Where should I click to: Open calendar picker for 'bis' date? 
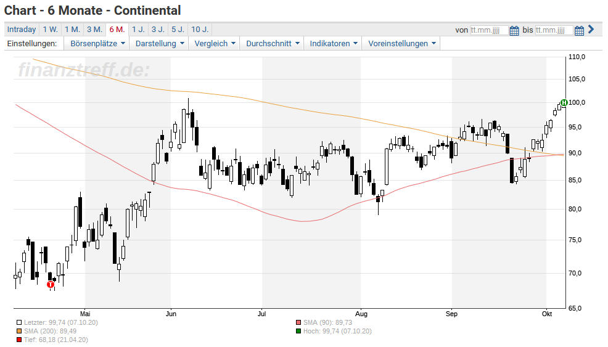click(579, 31)
